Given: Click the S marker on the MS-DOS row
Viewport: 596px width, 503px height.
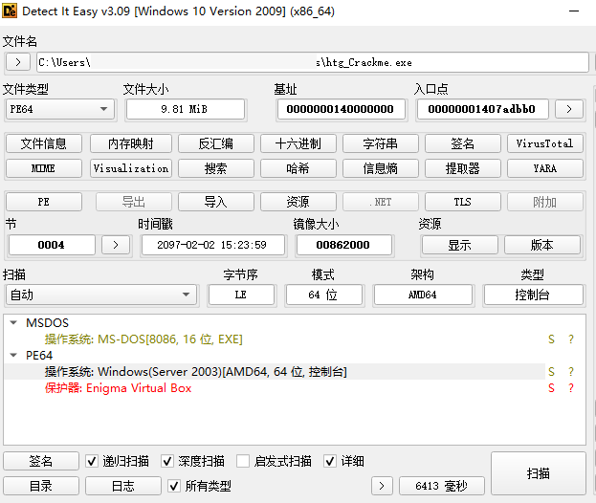Looking at the screenshot, I should tap(551, 339).
